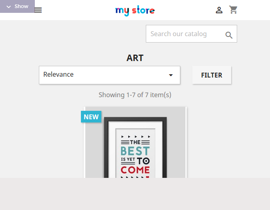Image resolution: width=270 pixels, height=210 pixels.
Task: Open the user account sign-in icon
Action: click(x=219, y=10)
